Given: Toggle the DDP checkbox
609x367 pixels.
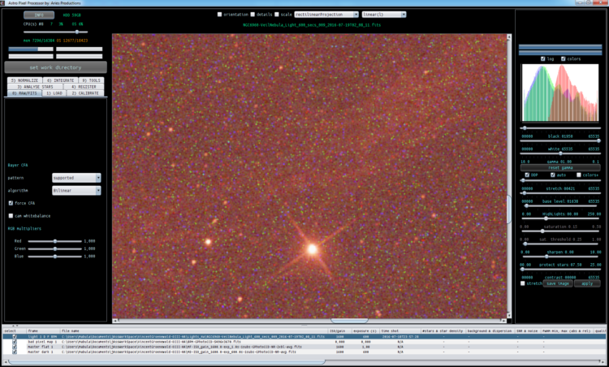Looking at the screenshot, I should tap(527, 175).
